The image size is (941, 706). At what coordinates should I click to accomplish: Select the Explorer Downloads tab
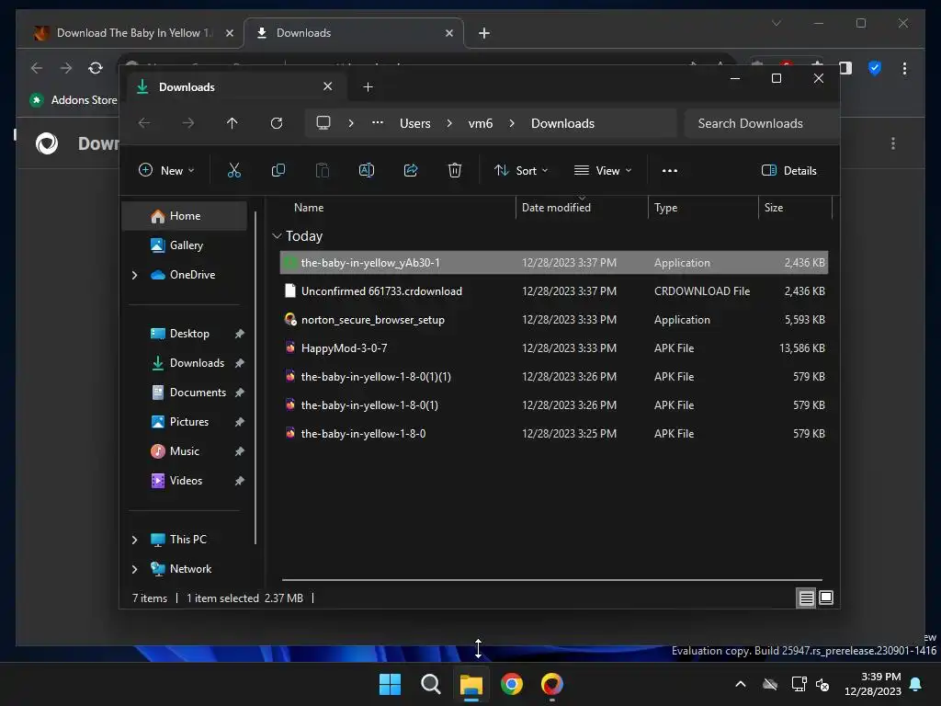pos(234,87)
